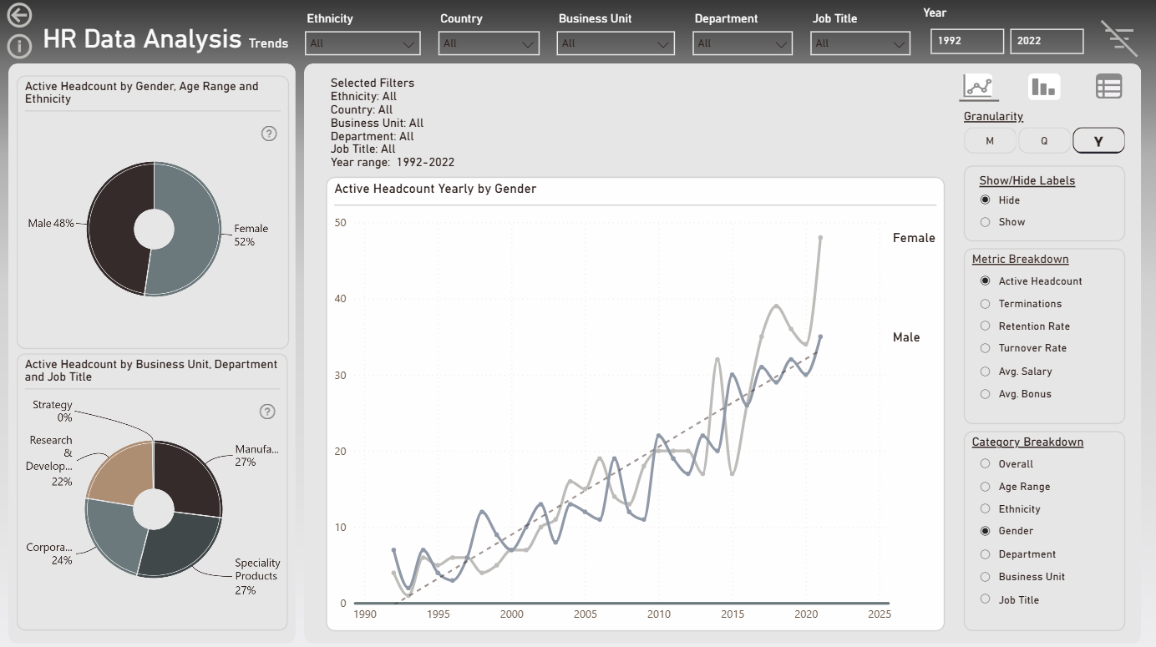Set granularity to quarterly with Q
Viewport: 1156px width, 647px height.
pos(1044,141)
